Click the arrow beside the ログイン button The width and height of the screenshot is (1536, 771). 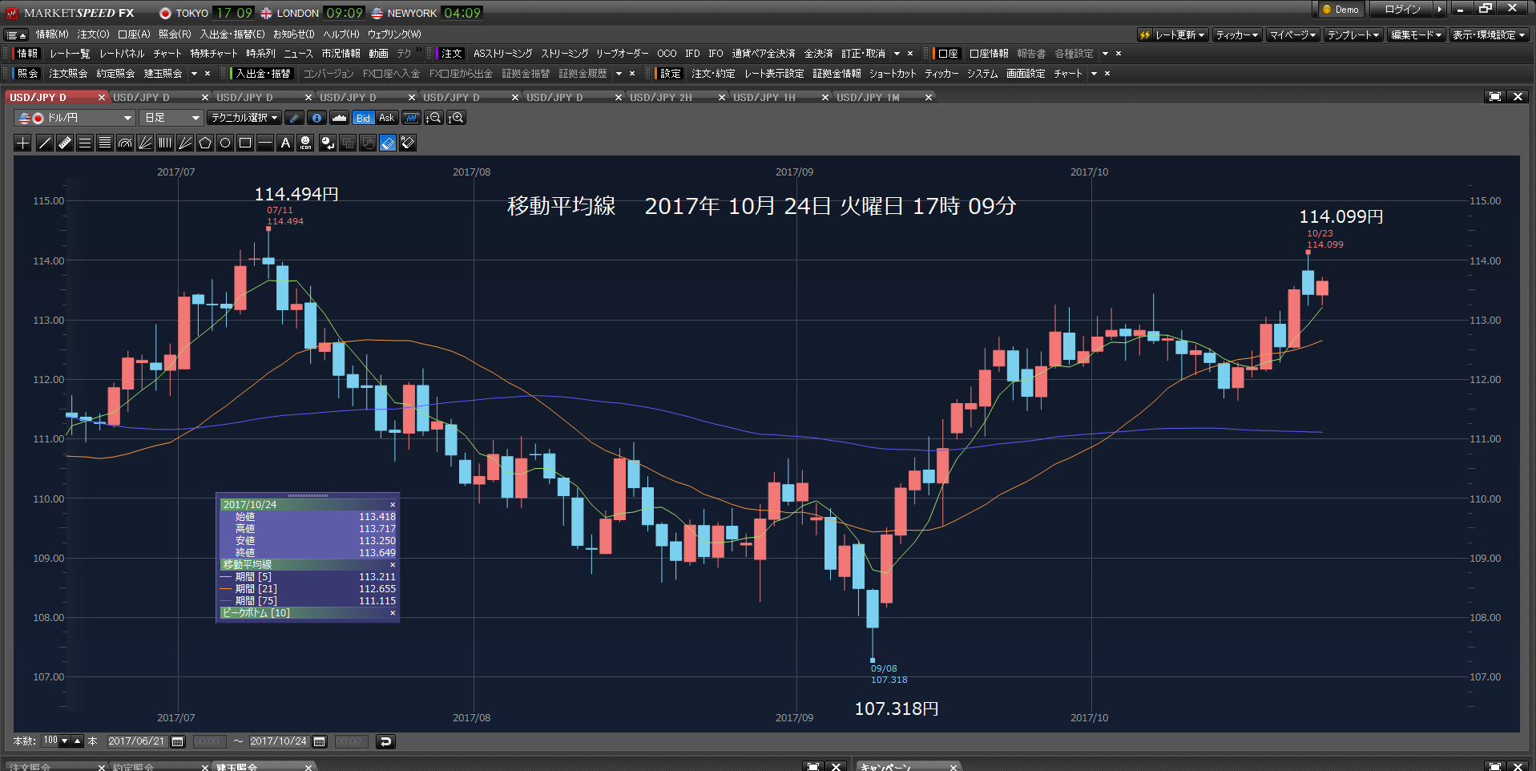(x=1440, y=10)
